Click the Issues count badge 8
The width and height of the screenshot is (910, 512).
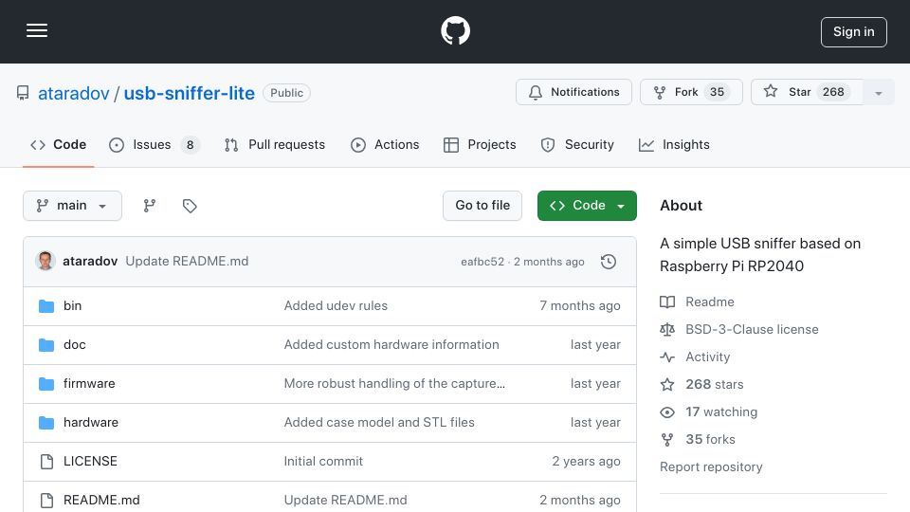(190, 145)
